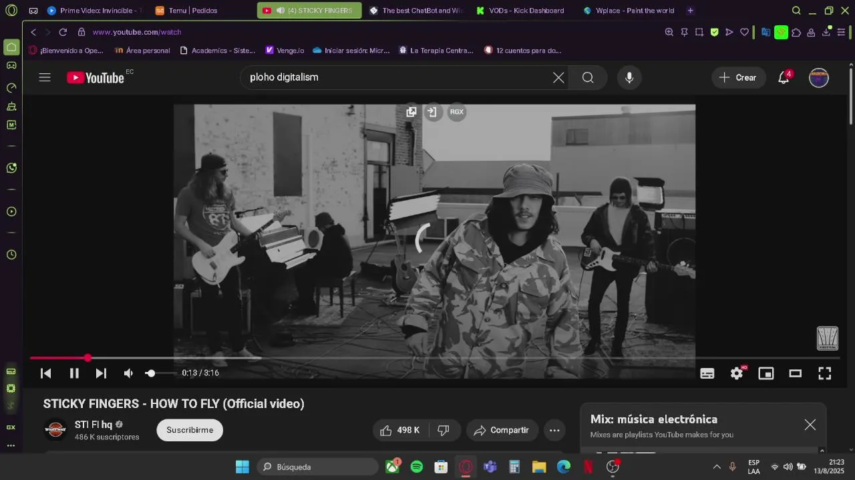Open the Crear create menu
This screenshot has width=855, height=480.
737,77
